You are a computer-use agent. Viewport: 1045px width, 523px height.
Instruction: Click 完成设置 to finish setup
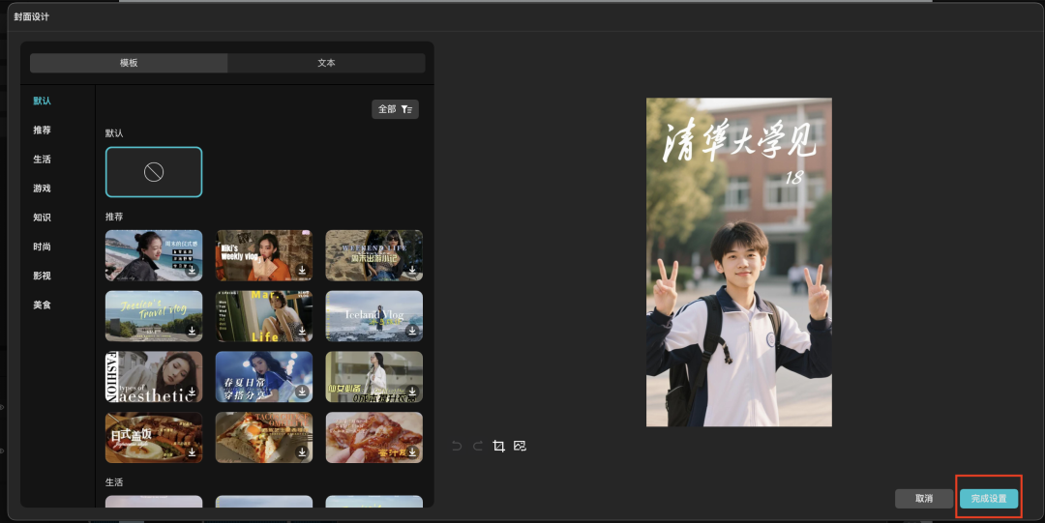[989, 499]
